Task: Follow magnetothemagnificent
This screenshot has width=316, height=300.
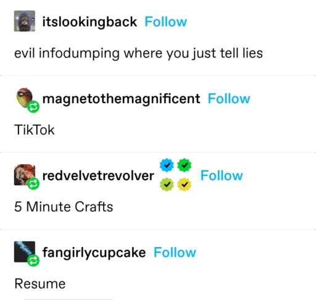Action: pos(229,99)
